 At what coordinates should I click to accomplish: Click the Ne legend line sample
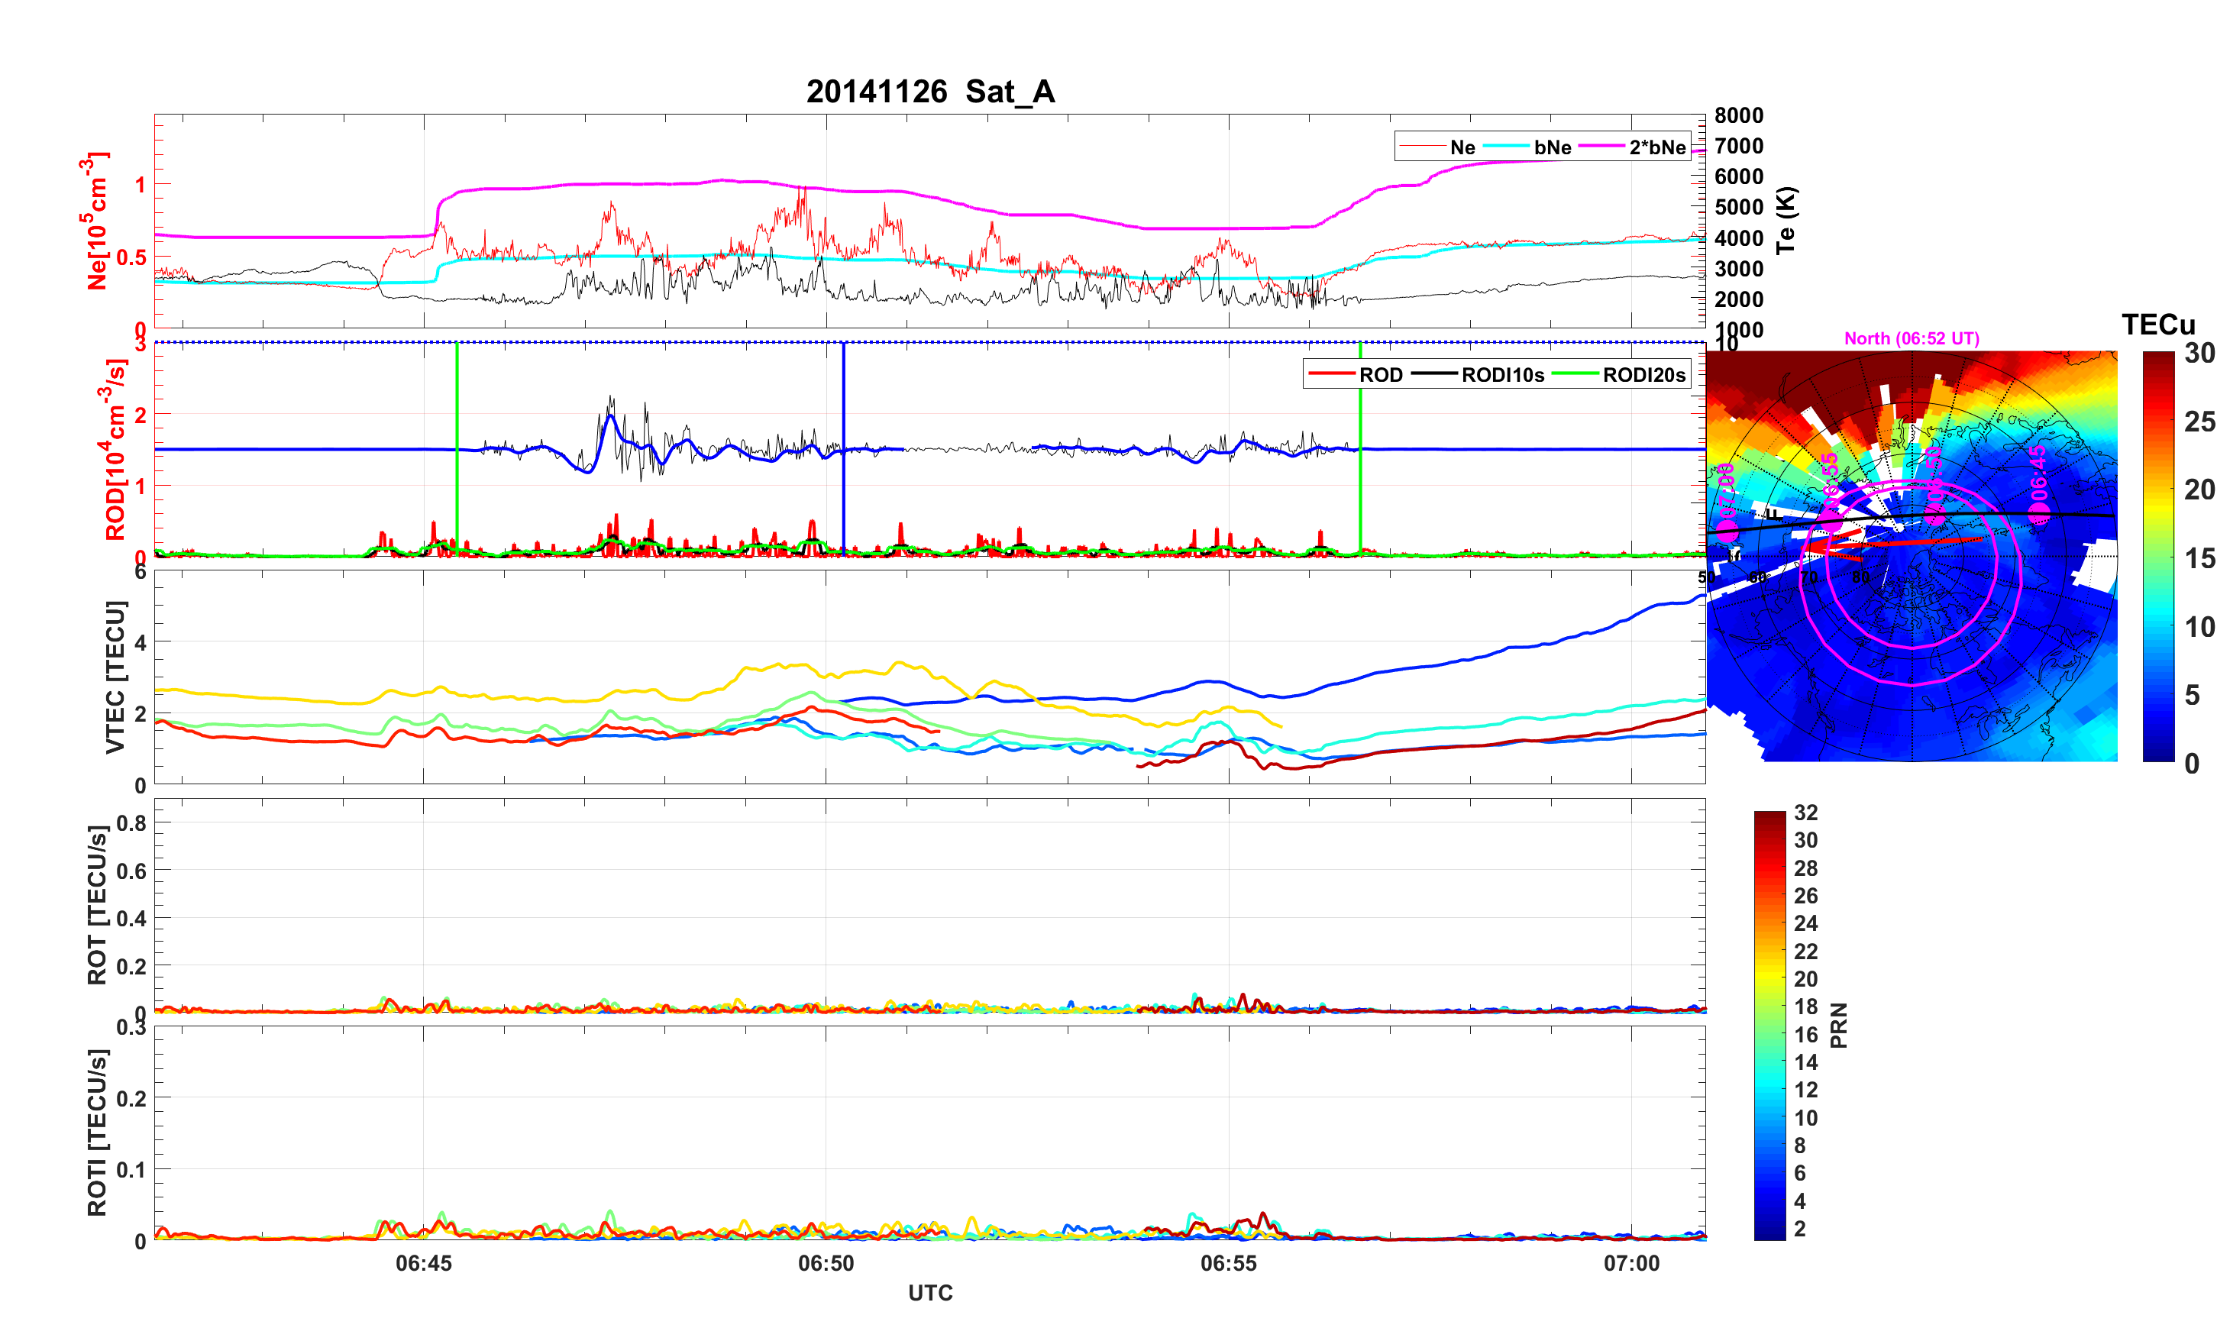(x=1424, y=147)
